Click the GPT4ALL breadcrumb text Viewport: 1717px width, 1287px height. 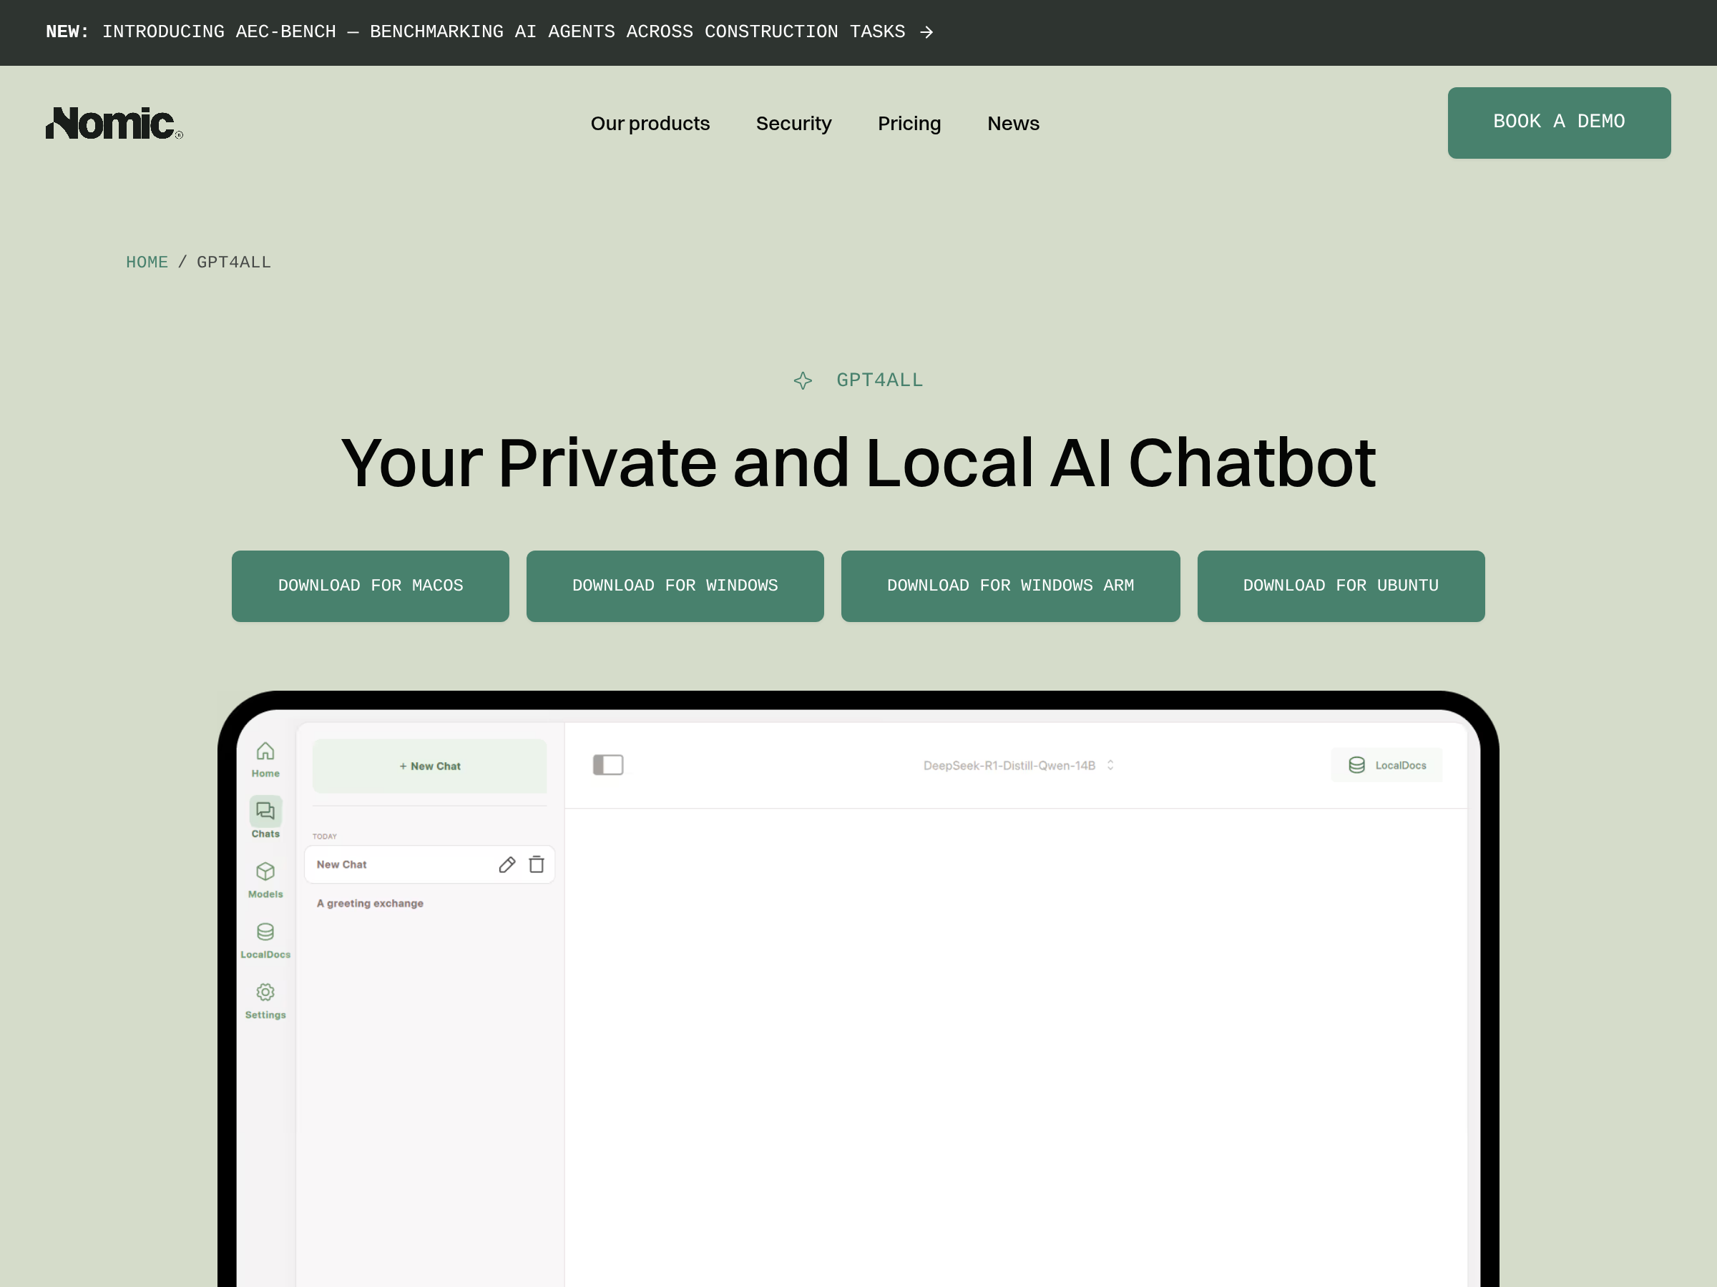[x=234, y=262]
